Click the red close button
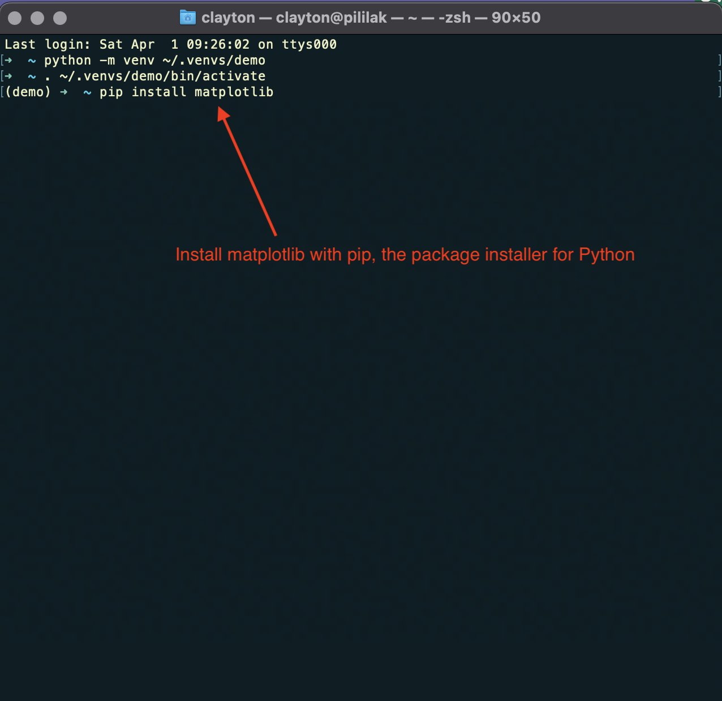 pos(14,18)
